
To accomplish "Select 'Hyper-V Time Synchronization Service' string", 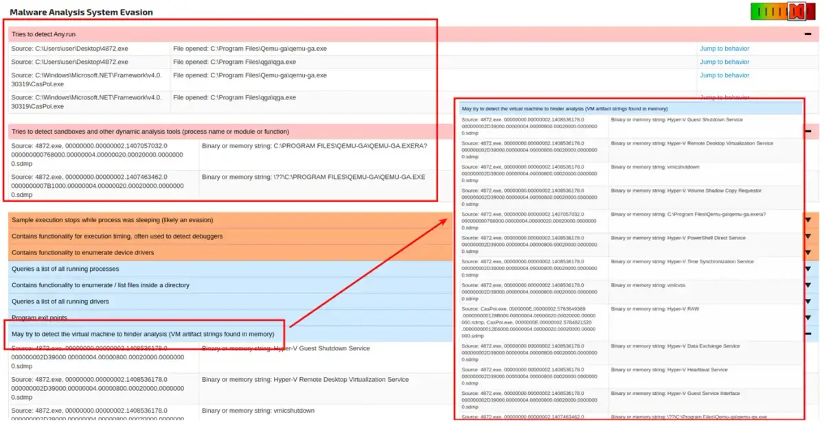I will [683, 261].
